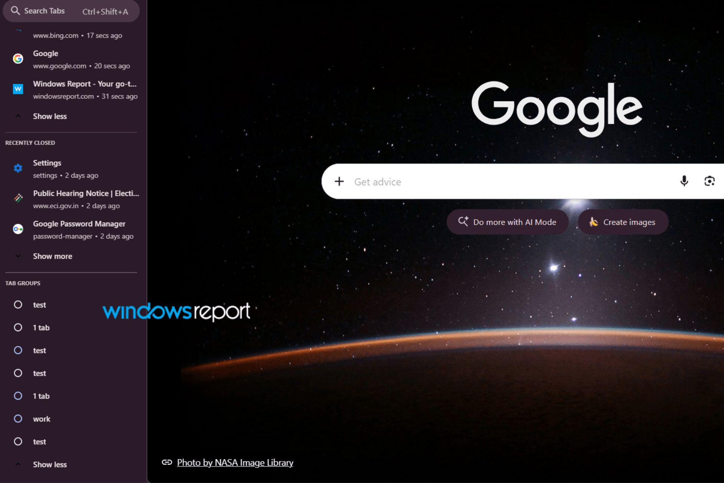
Task: Collapse open tabs with upper Show less
Action: (x=49, y=116)
